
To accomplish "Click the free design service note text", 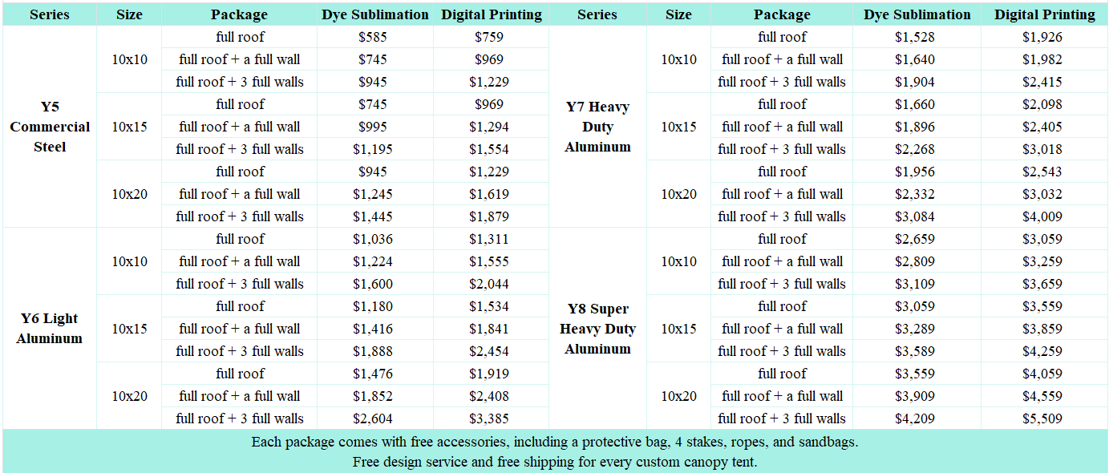I will tap(555, 462).
